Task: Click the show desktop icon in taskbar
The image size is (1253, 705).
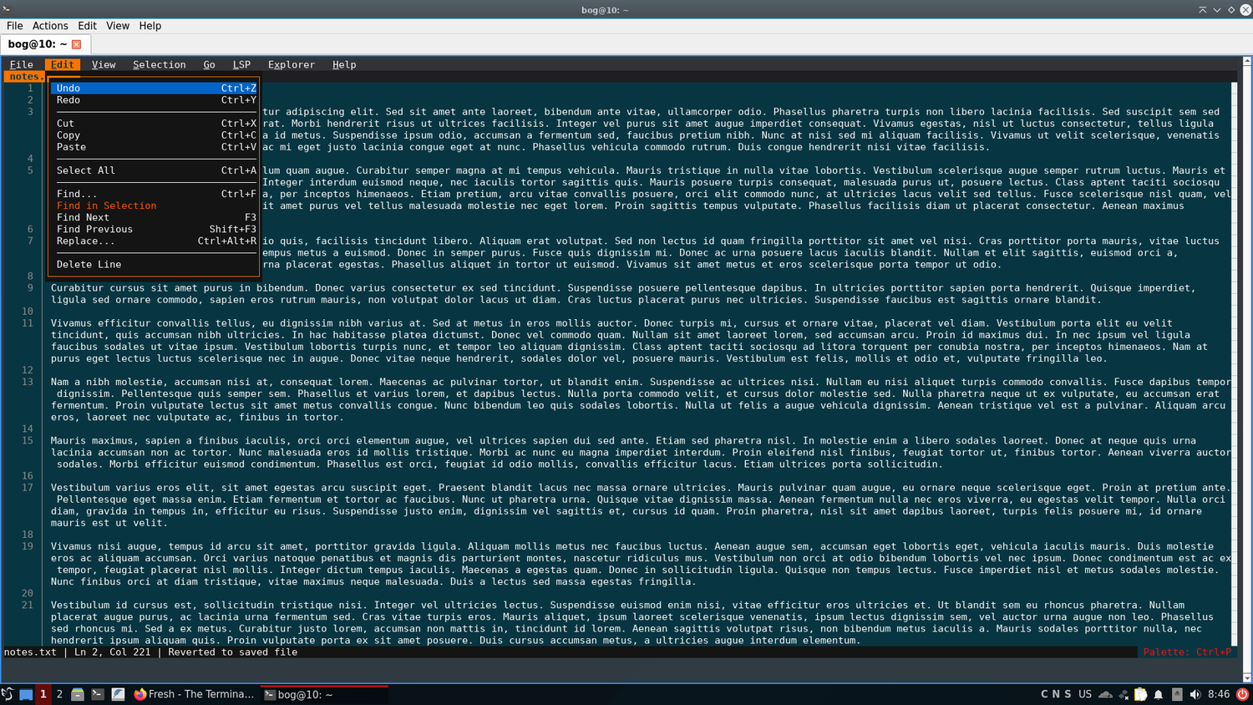Action: tap(26, 694)
